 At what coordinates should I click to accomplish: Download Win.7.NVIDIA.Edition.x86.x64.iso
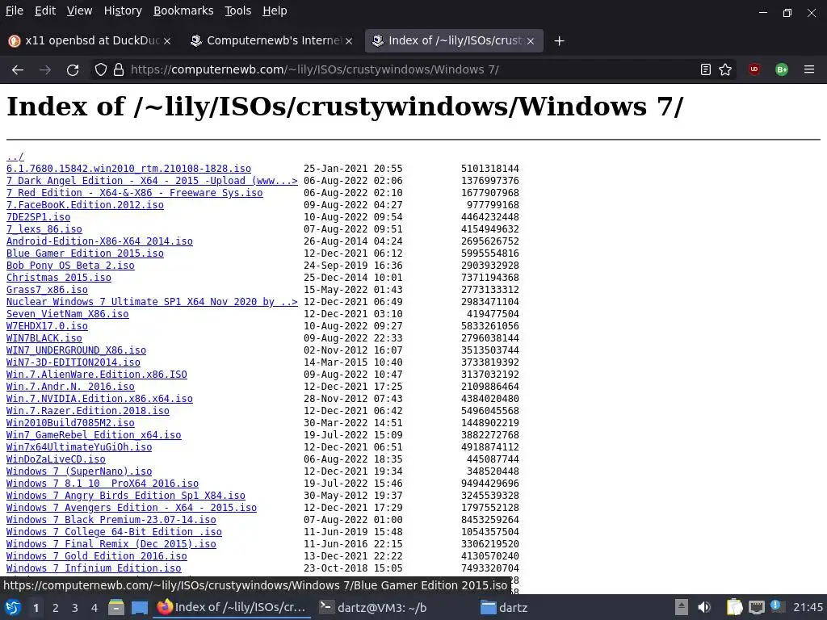(99, 399)
